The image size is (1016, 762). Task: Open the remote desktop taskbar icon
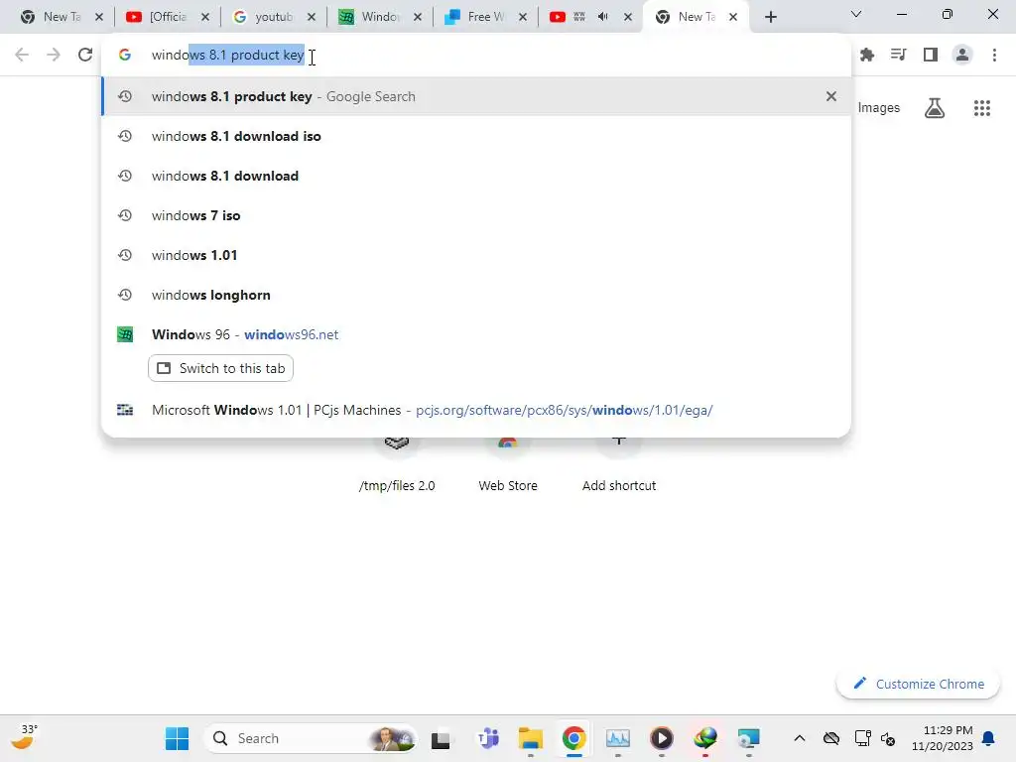pyautogui.click(x=748, y=738)
